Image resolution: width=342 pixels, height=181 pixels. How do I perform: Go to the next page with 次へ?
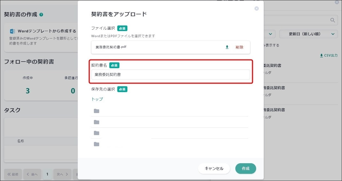pyautogui.click(x=62, y=174)
